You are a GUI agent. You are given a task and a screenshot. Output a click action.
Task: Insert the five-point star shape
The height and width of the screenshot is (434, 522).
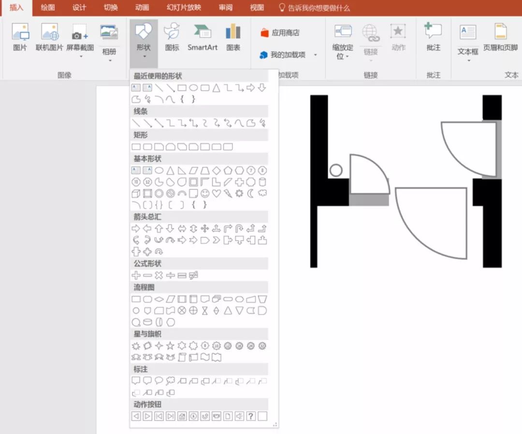click(170, 346)
